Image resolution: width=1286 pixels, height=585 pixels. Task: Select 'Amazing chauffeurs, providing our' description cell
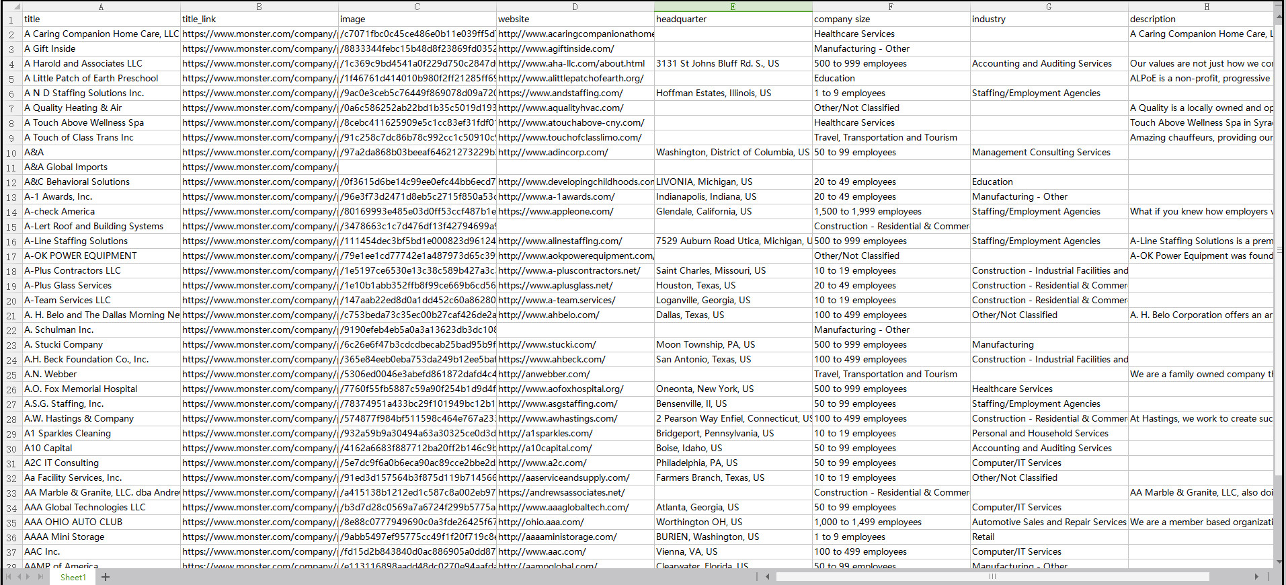1201,138
